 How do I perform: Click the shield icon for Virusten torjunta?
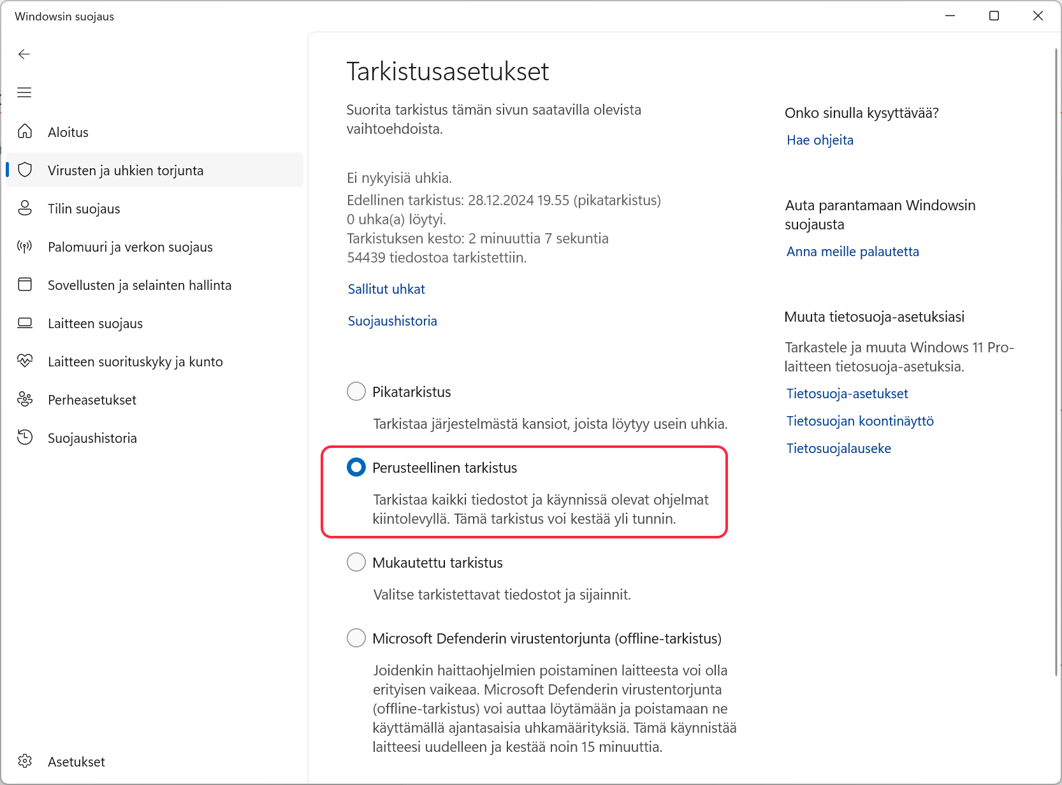pyautogui.click(x=25, y=170)
